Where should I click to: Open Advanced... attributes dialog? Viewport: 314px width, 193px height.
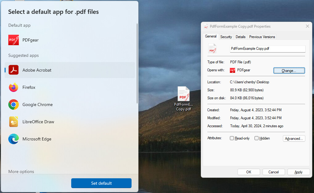(x=294, y=139)
